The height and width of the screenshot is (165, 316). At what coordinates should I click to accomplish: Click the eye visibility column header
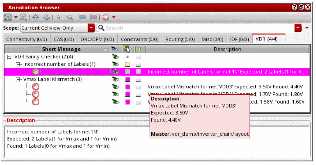[x=115, y=49]
